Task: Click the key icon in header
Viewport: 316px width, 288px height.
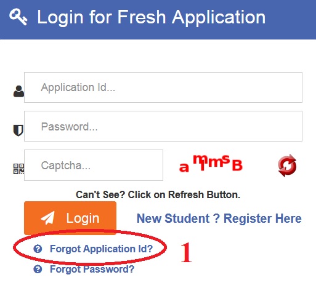Action: pyautogui.click(x=18, y=17)
